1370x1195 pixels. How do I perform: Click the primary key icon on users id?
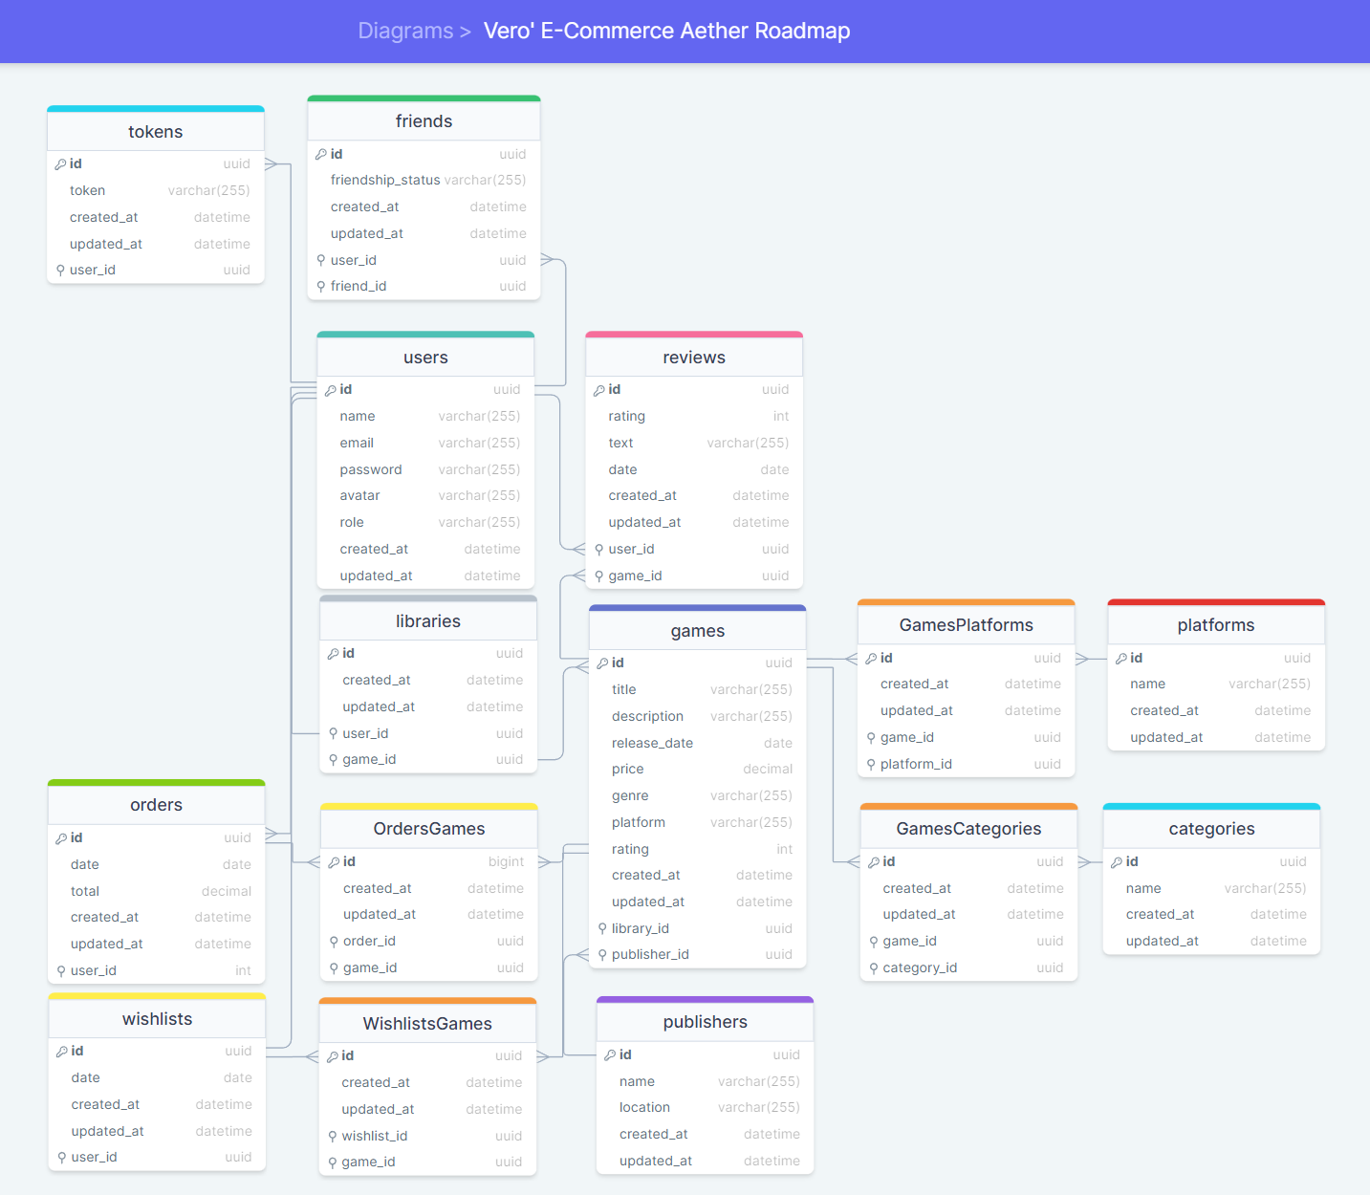pos(328,389)
